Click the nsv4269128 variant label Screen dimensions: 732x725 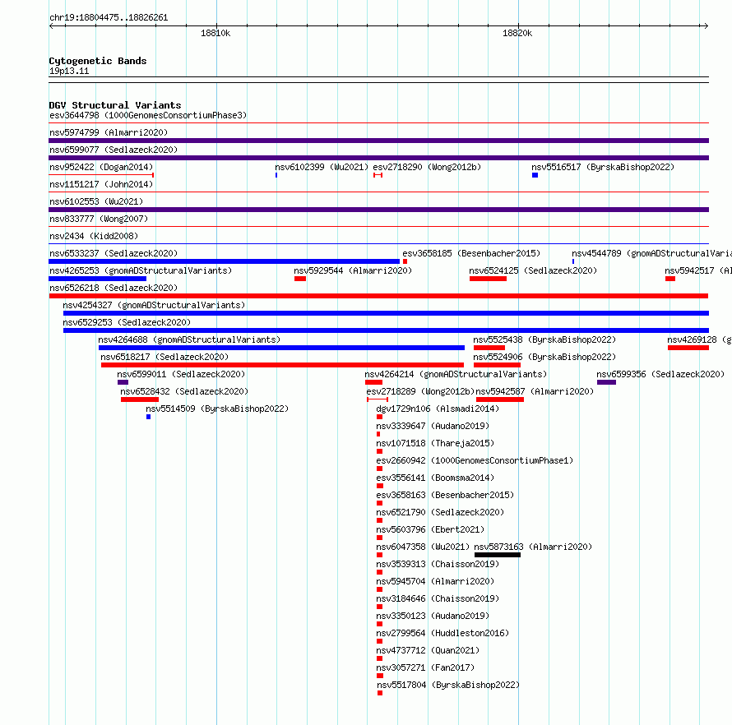699,339
